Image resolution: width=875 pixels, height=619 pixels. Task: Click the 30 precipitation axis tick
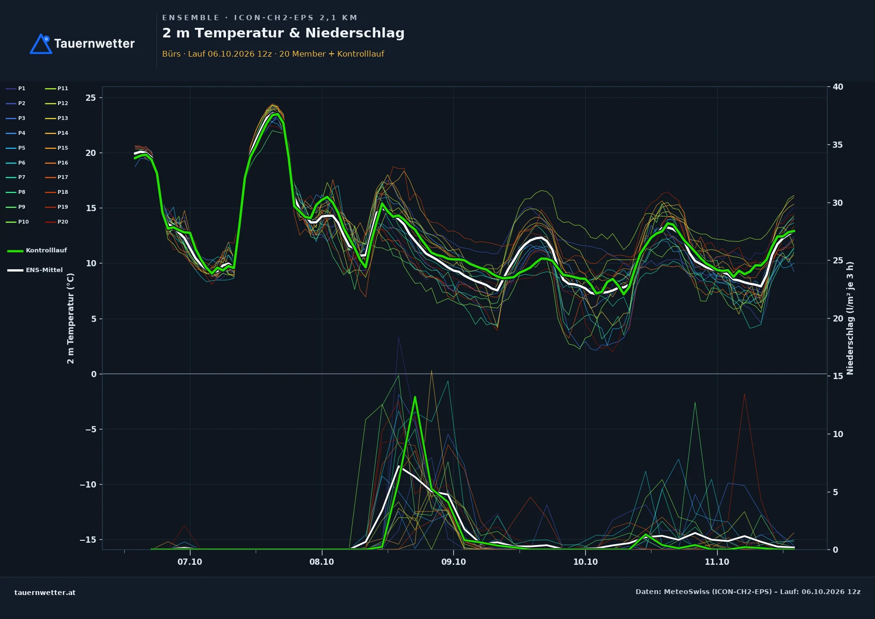(838, 203)
